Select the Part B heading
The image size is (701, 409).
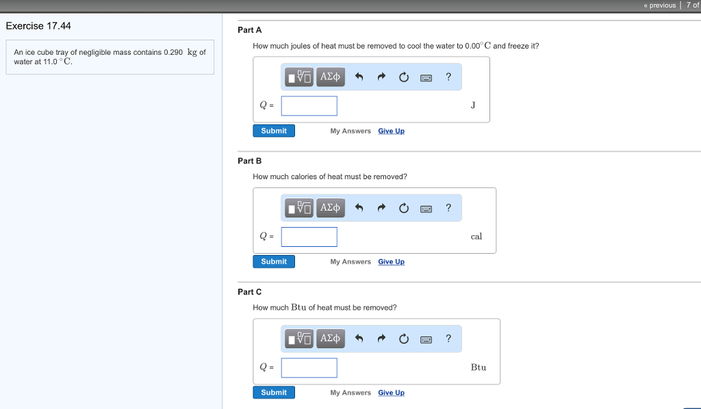249,161
